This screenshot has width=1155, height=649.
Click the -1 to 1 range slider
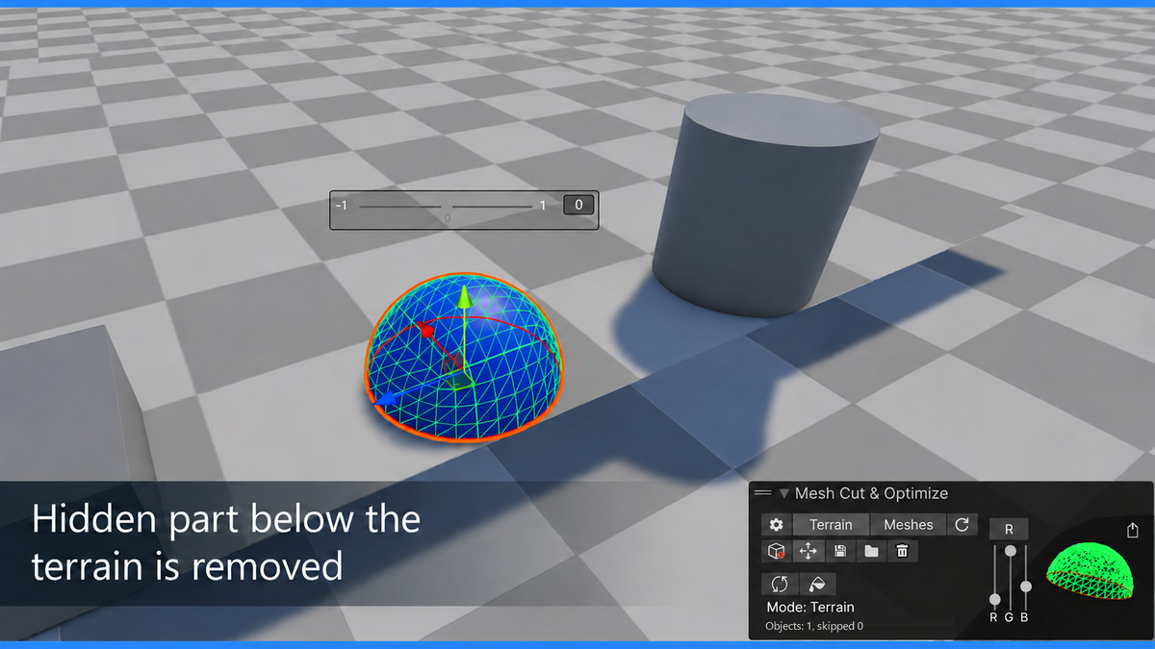(x=446, y=206)
